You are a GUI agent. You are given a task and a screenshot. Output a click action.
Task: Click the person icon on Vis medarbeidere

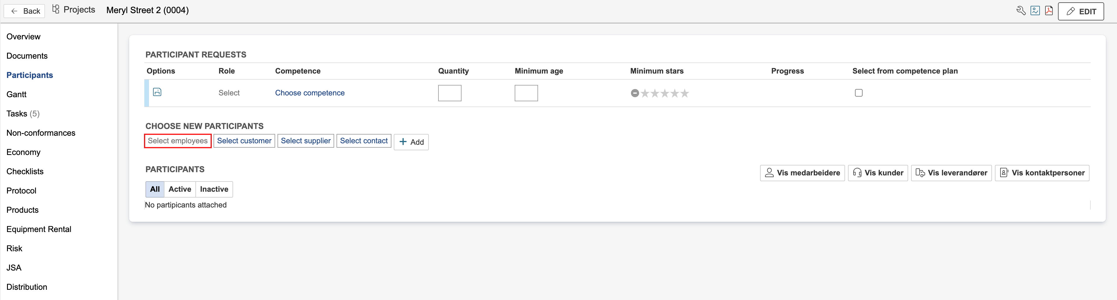pos(769,173)
